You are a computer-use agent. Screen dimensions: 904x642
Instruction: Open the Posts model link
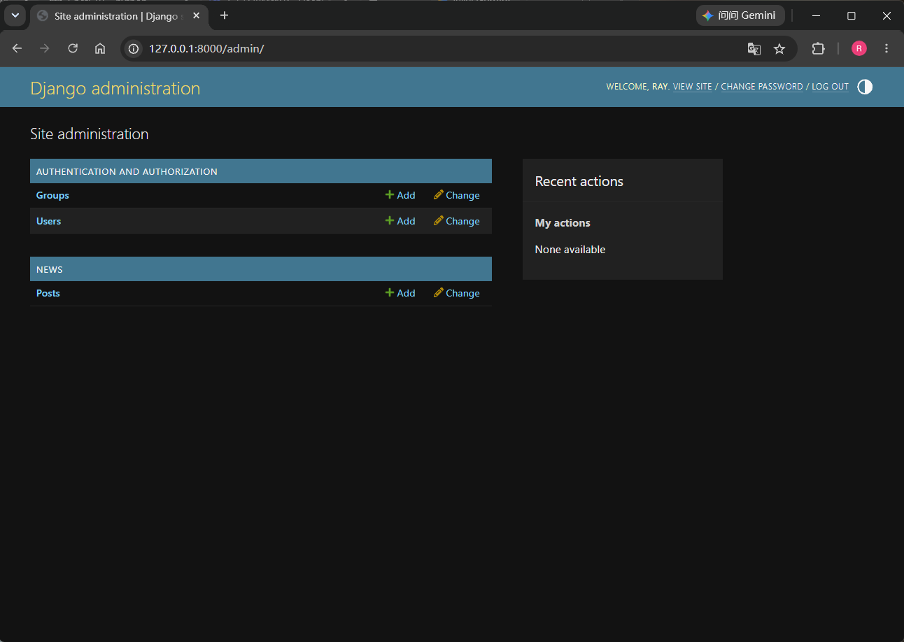pos(48,293)
